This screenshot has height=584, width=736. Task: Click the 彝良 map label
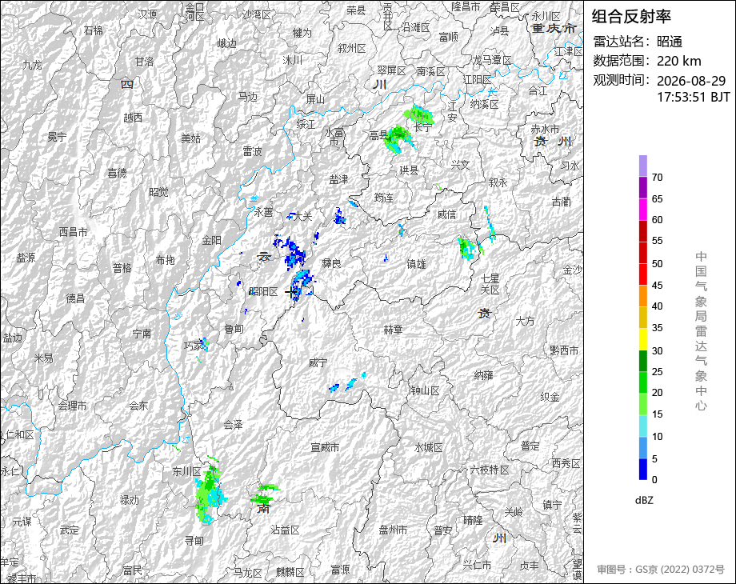(x=331, y=263)
